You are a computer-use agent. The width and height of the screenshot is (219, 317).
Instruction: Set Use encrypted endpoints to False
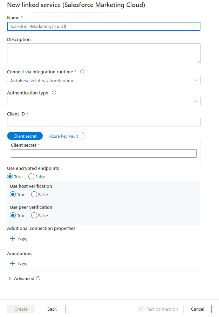(x=31, y=177)
